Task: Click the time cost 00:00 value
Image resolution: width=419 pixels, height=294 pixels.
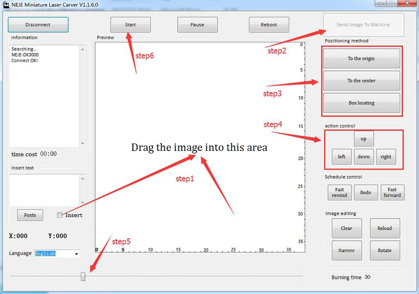Action: coord(48,154)
